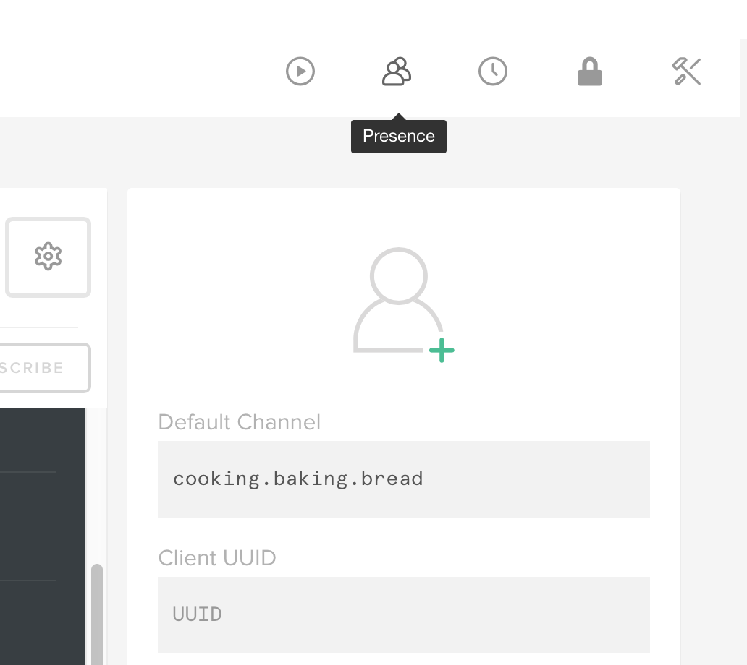Open the history clock icon
Image resolution: width=747 pixels, height=665 pixels.
(493, 72)
